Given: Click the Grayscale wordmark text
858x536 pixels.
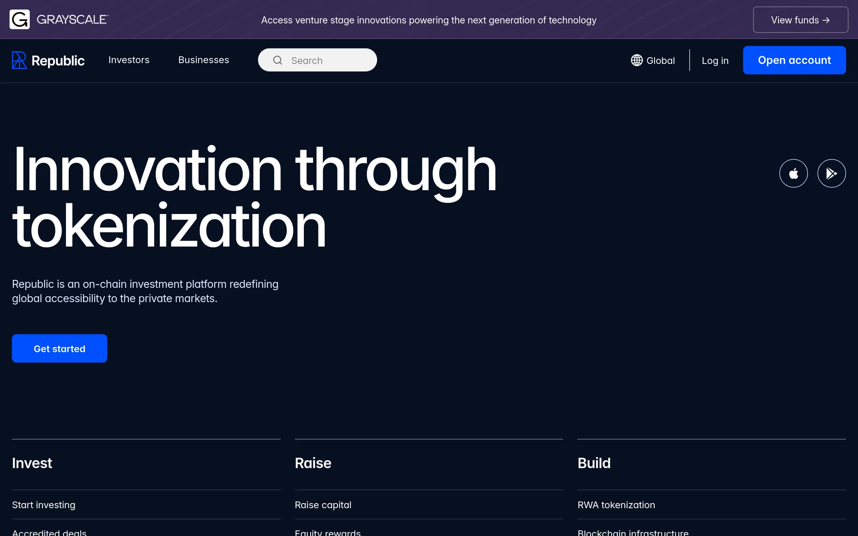Looking at the screenshot, I should tap(73, 19).
